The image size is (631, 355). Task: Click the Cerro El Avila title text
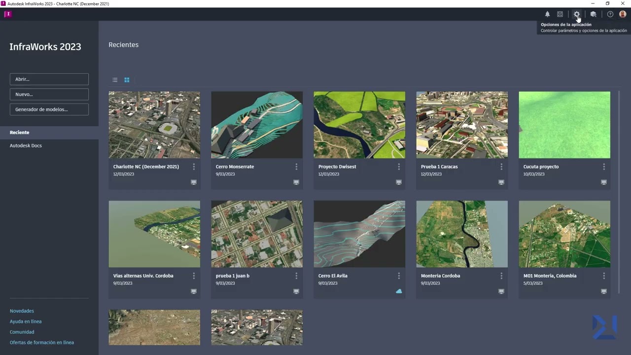(x=333, y=276)
